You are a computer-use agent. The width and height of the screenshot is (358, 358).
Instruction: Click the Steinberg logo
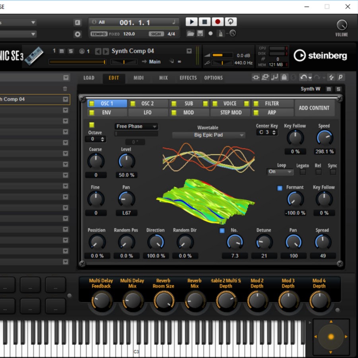(x=320, y=55)
